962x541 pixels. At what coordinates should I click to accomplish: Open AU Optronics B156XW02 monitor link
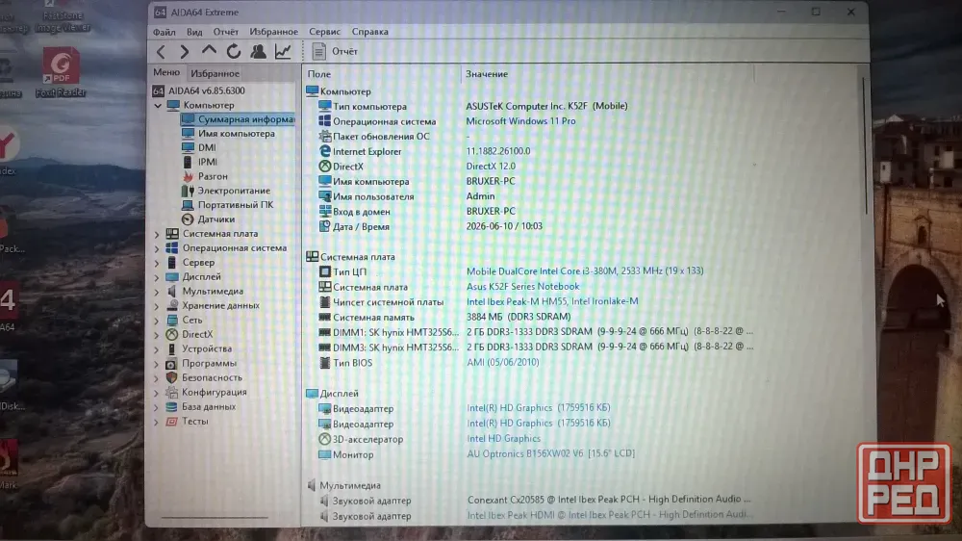tap(551, 453)
